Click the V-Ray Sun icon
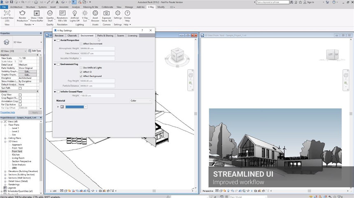 click(85, 14)
